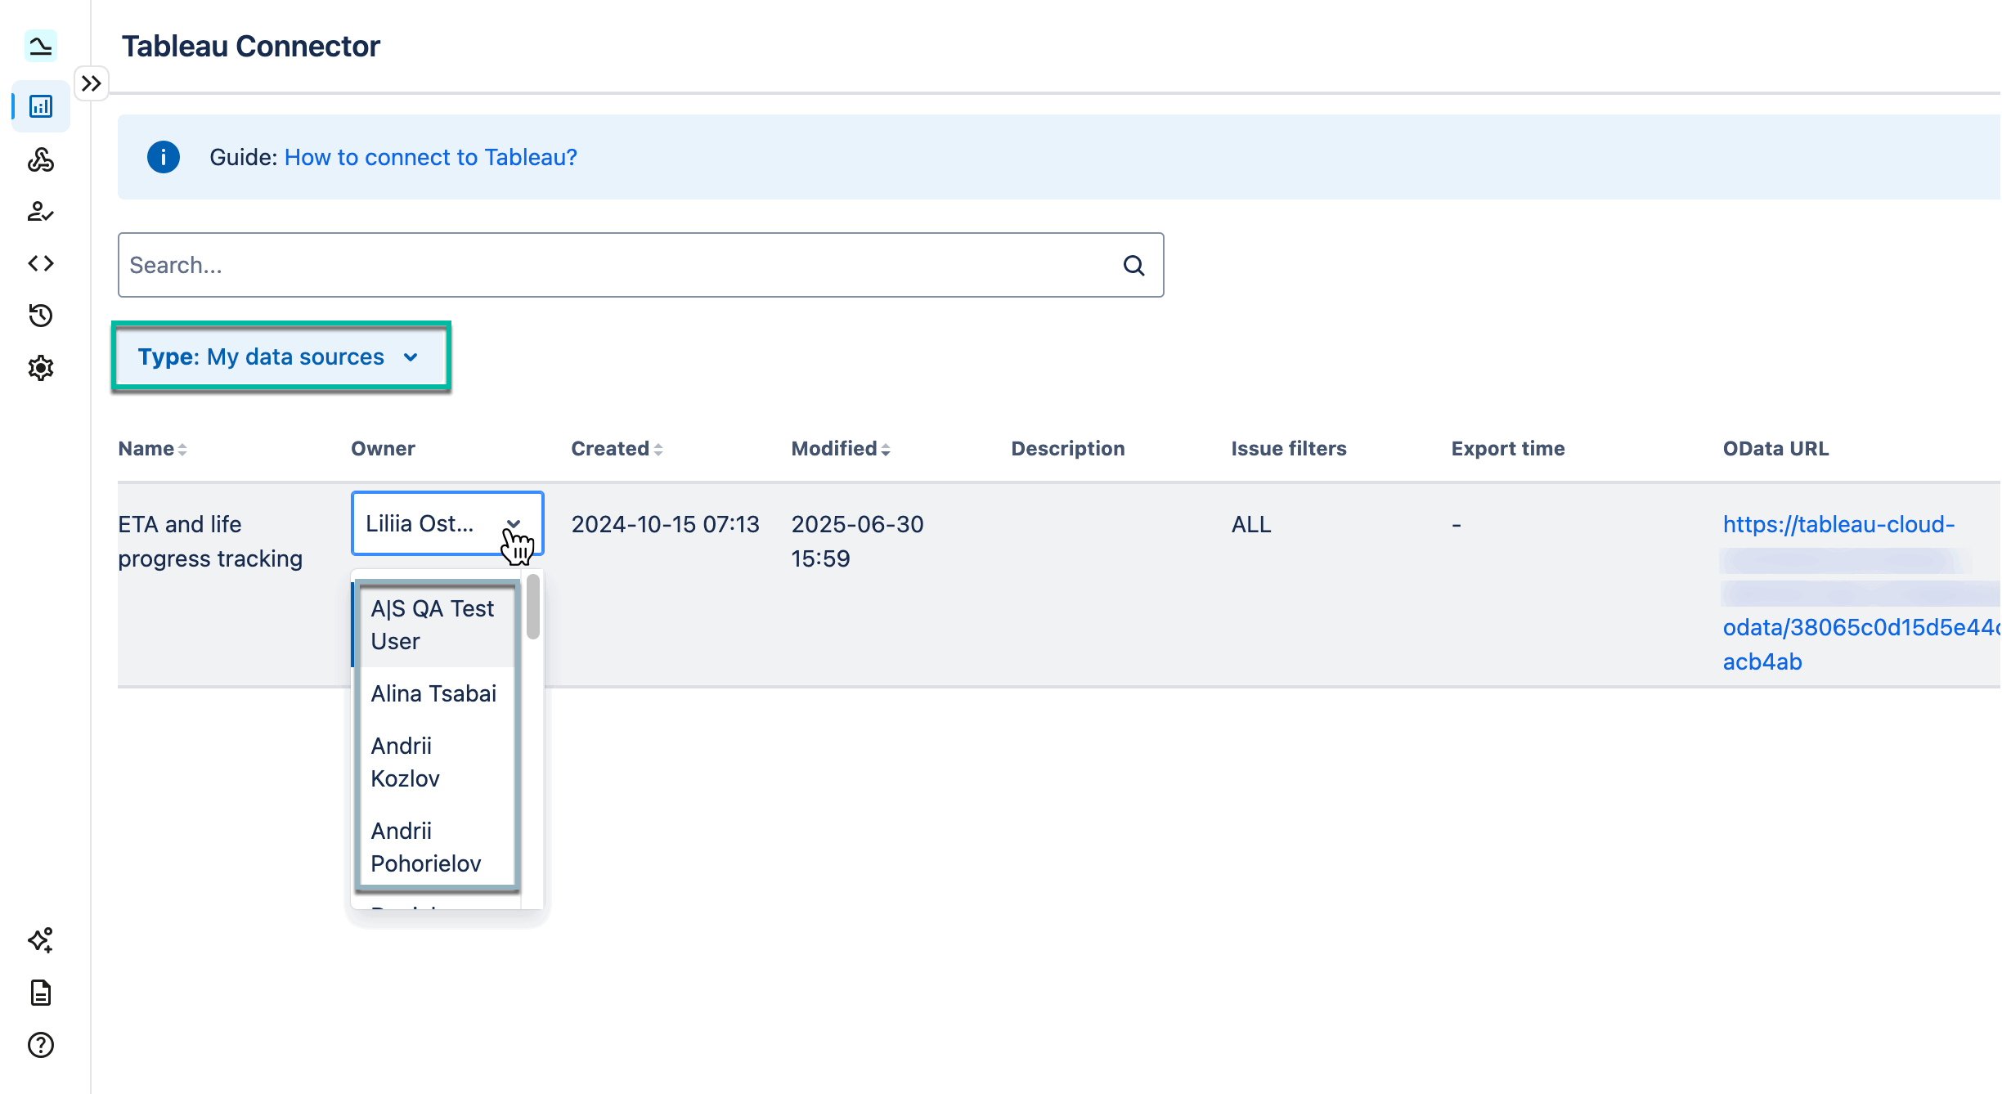Viewport: 2002px width, 1094px height.
Task: Click the info icon in the guide banner
Action: click(x=163, y=157)
